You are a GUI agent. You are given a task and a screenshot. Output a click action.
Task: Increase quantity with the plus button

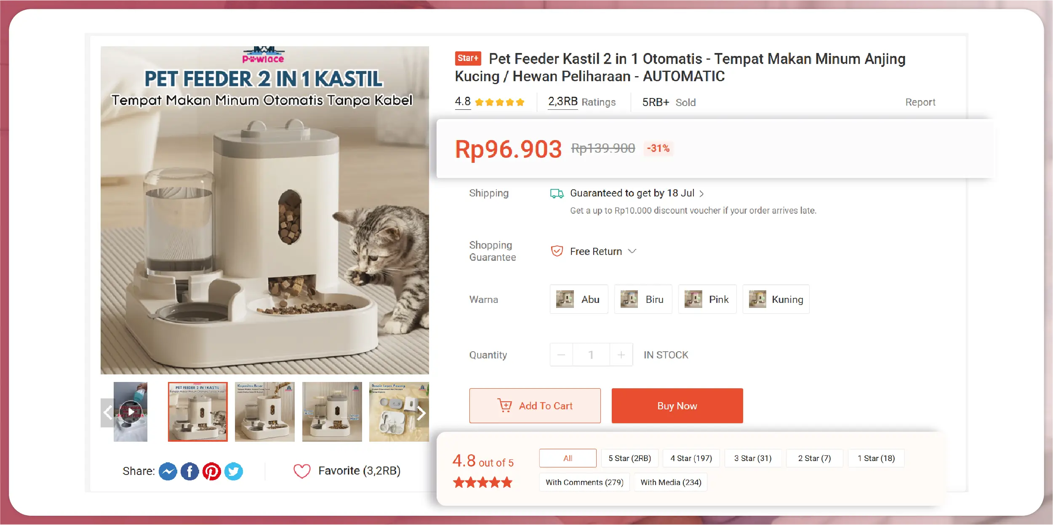pyautogui.click(x=621, y=355)
